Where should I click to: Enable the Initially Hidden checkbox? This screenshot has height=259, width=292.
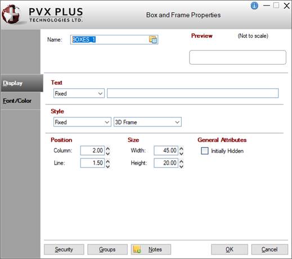(x=205, y=151)
